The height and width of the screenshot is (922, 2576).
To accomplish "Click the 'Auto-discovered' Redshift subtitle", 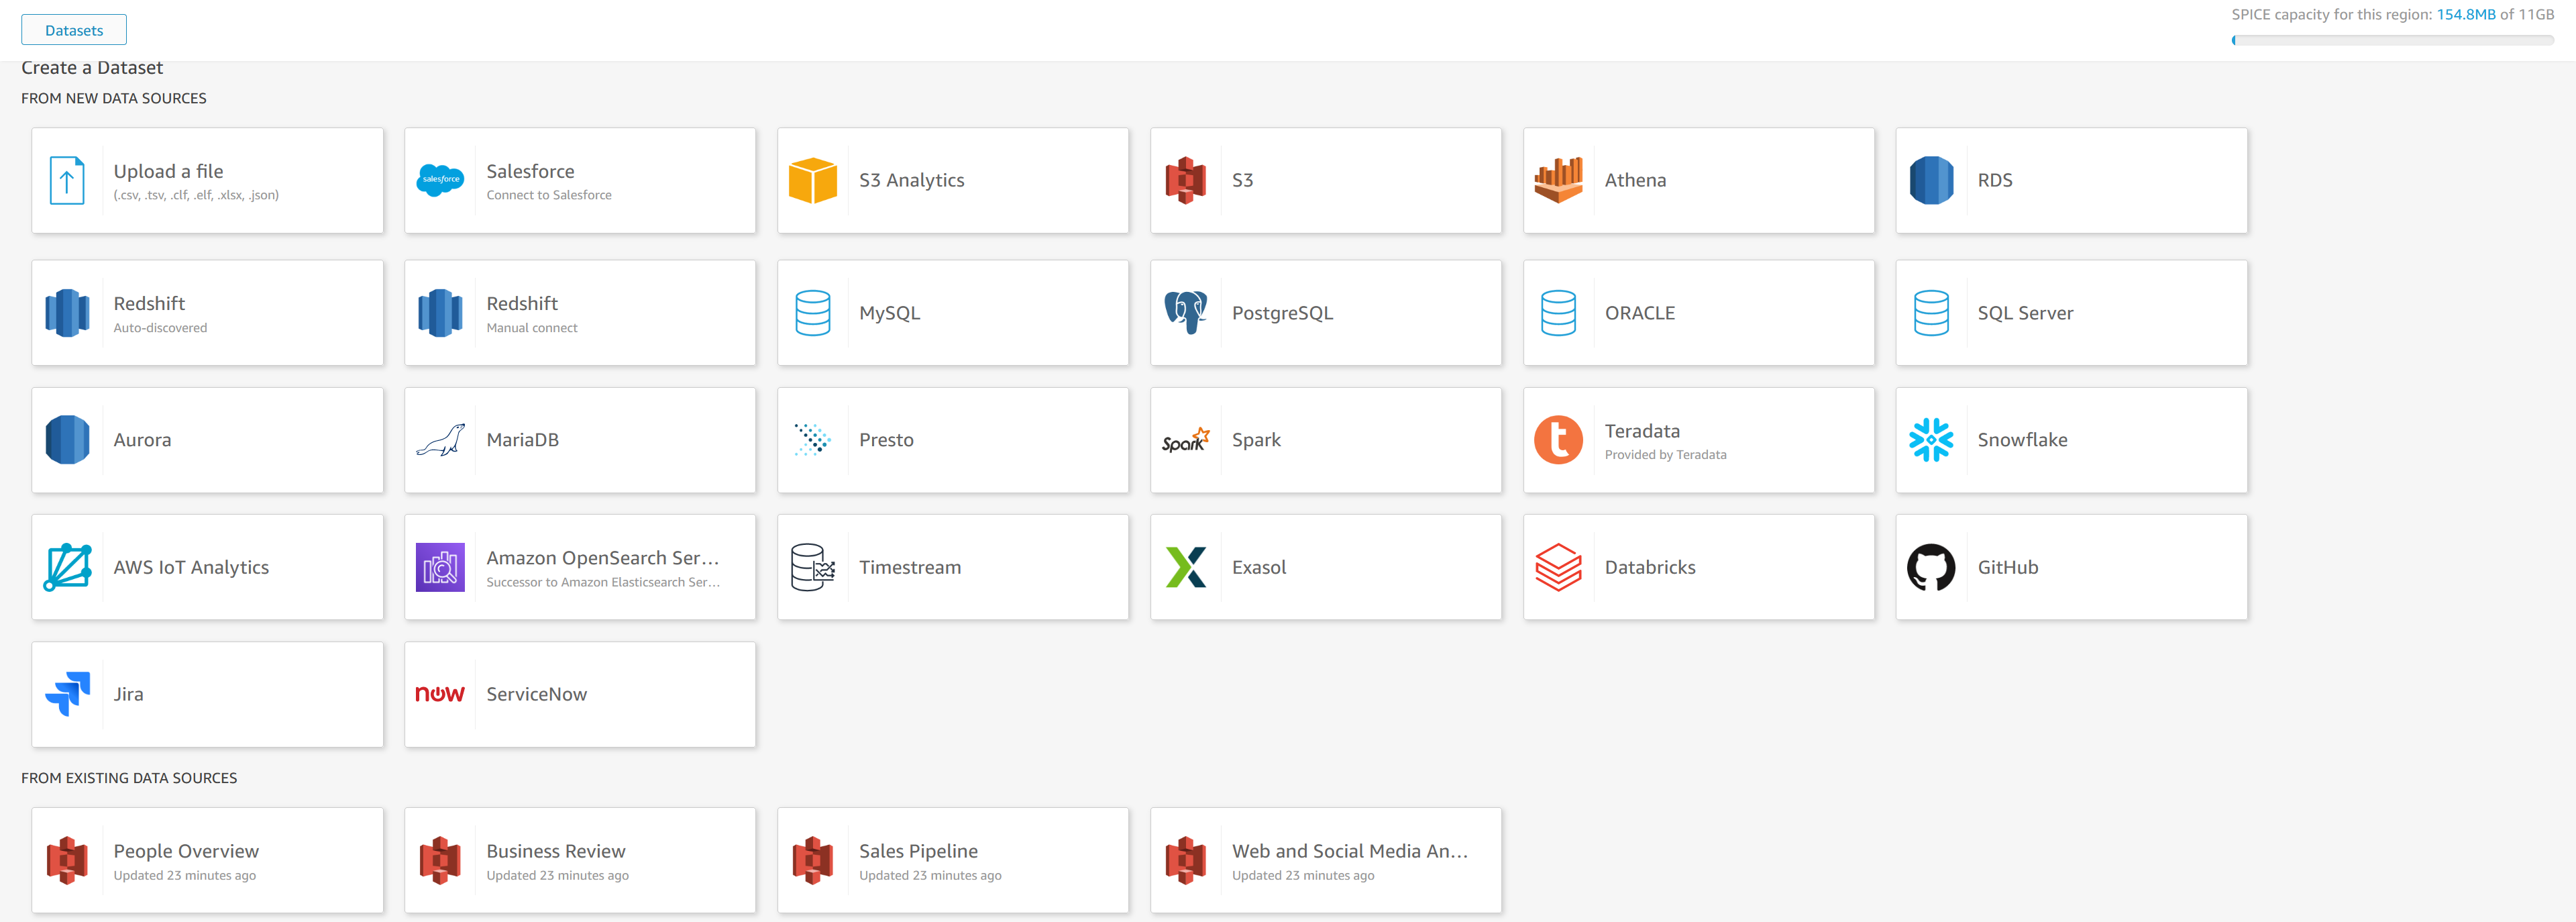I will pyautogui.click(x=160, y=328).
